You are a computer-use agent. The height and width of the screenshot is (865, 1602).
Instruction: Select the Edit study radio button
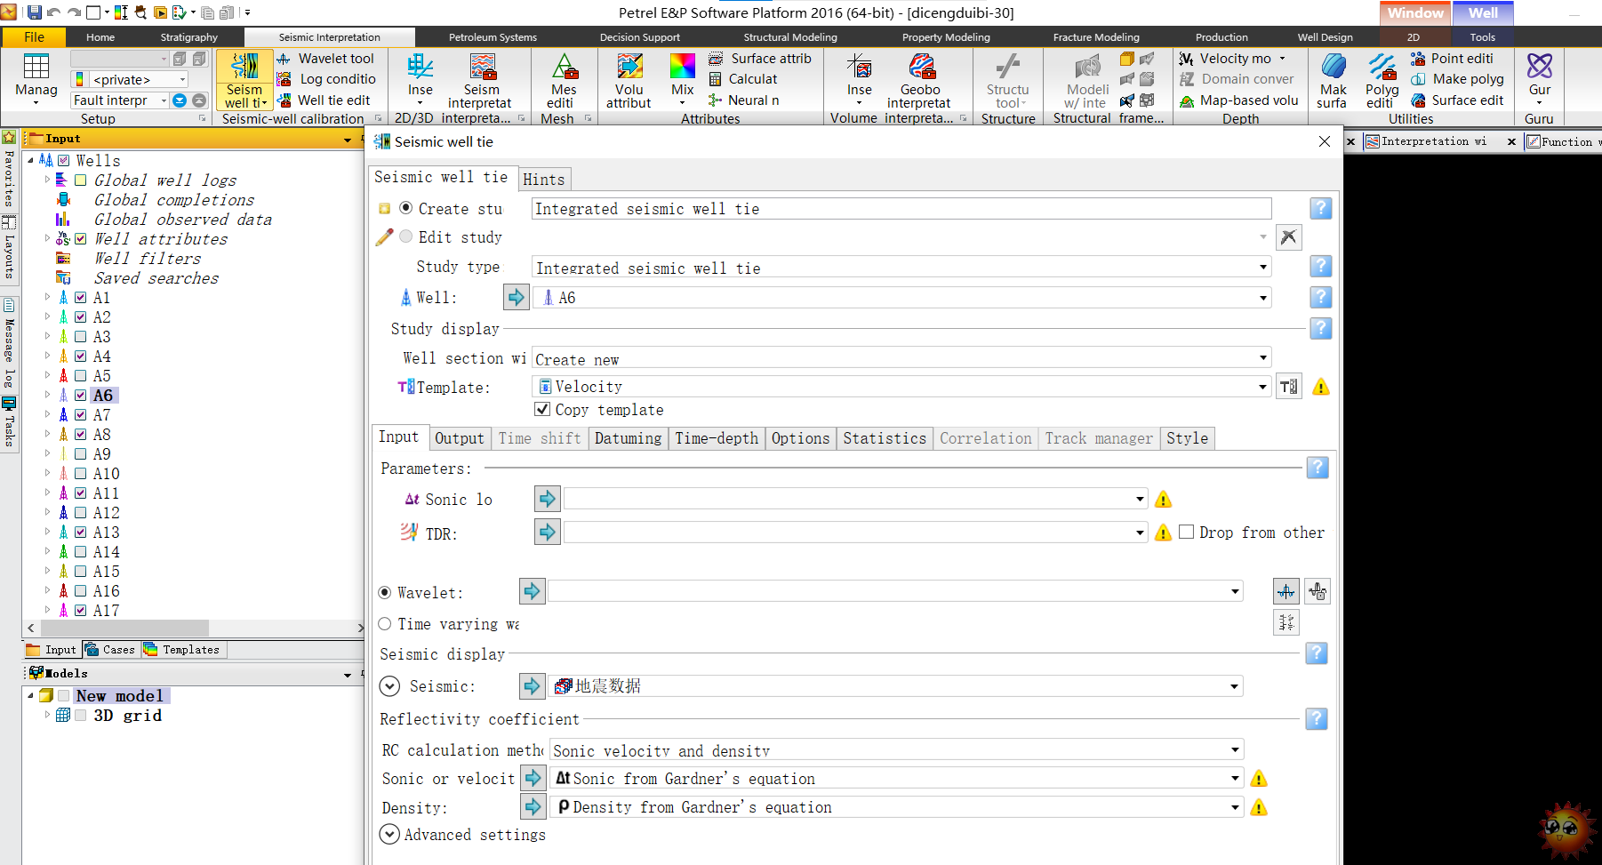tap(405, 236)
